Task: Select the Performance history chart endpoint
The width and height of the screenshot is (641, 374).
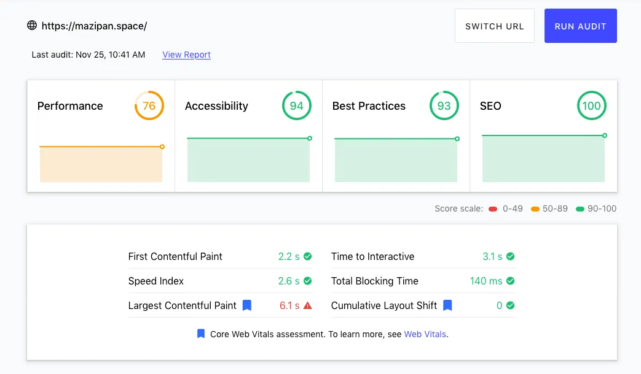Action: click(x=162, y=147)
